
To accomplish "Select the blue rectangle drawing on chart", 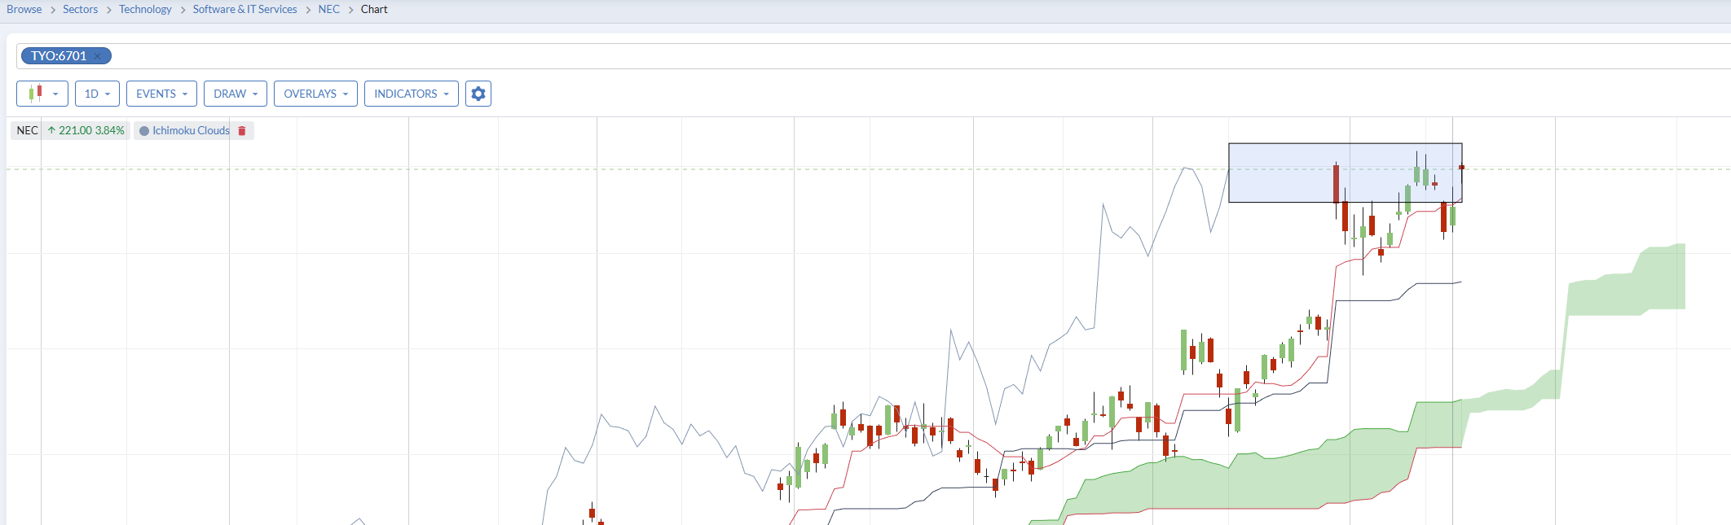I will pos(1346,173).
